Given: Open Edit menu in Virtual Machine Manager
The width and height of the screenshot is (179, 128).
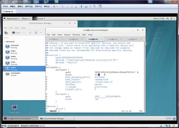Looking at the screenshot, I should tap(11, 28).
